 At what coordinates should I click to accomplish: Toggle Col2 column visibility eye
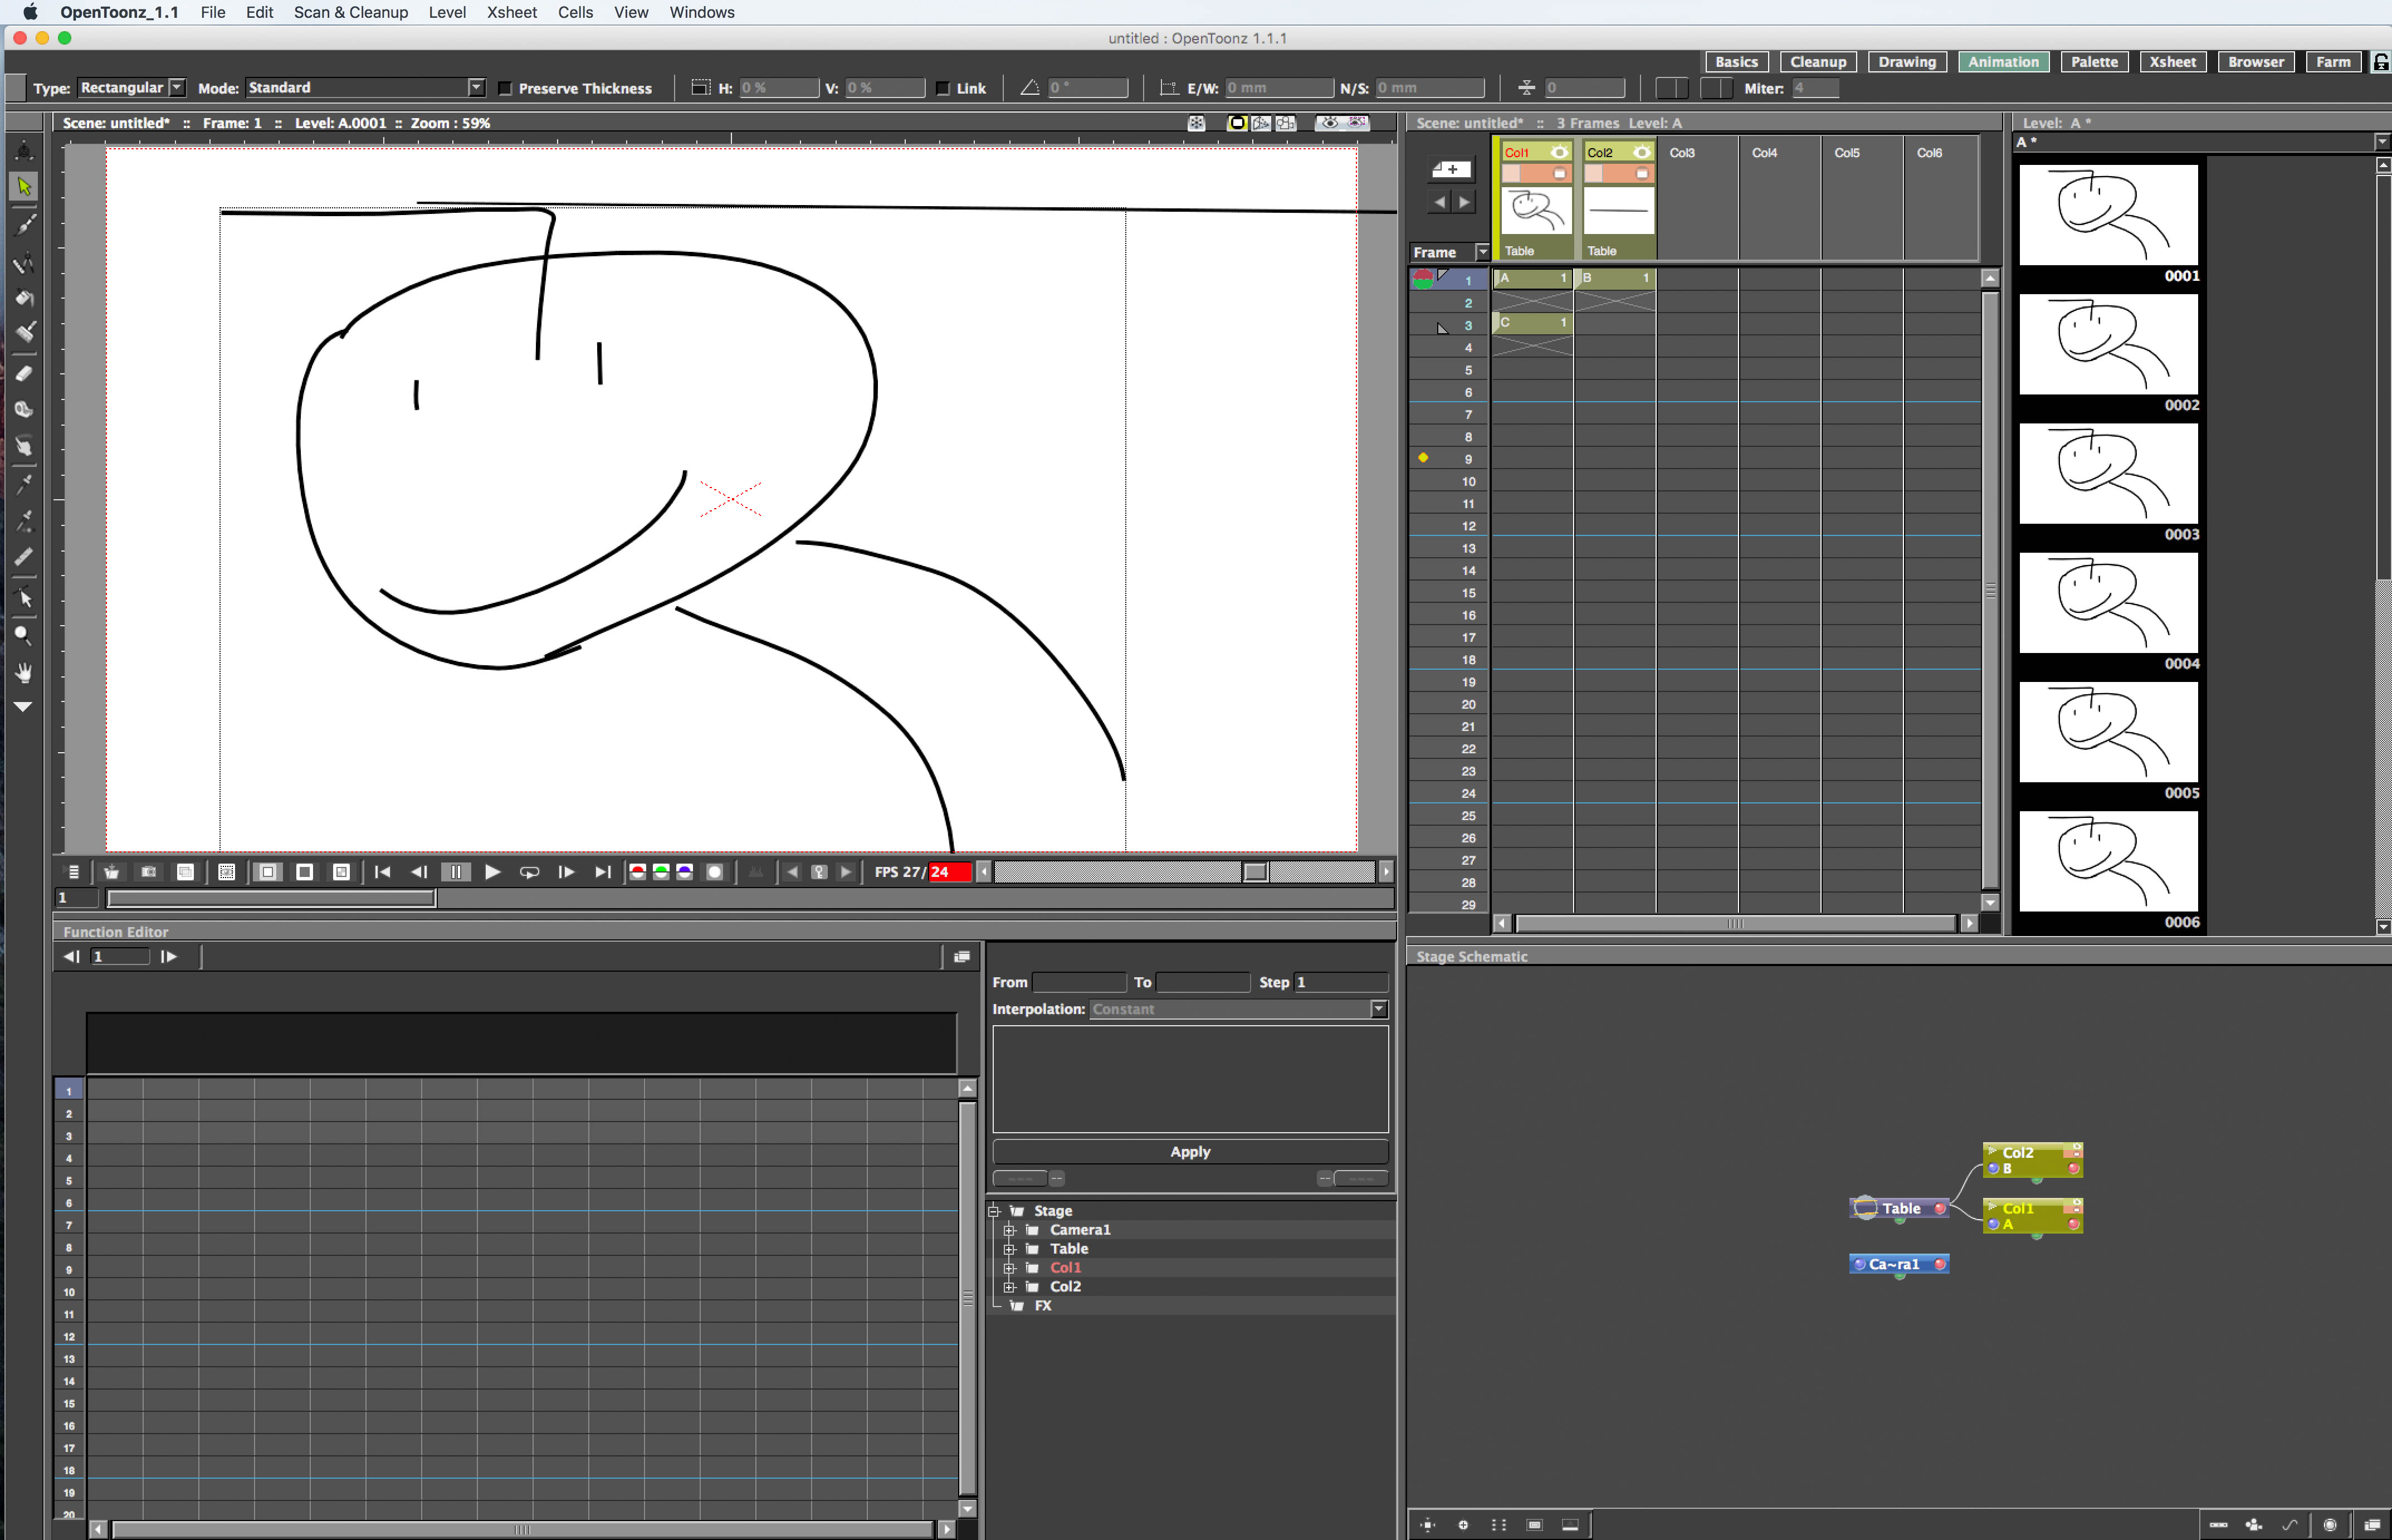click(1642, 152)
